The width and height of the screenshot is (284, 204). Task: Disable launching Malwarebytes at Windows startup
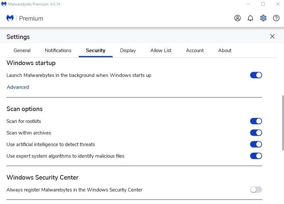click(256, 75)
